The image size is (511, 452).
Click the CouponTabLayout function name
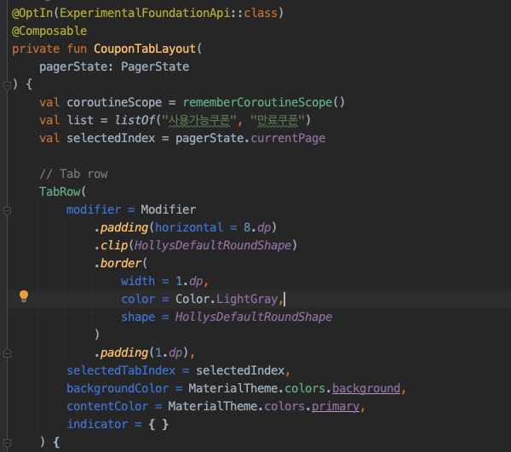pyautogui.click(x=145, y=49)
